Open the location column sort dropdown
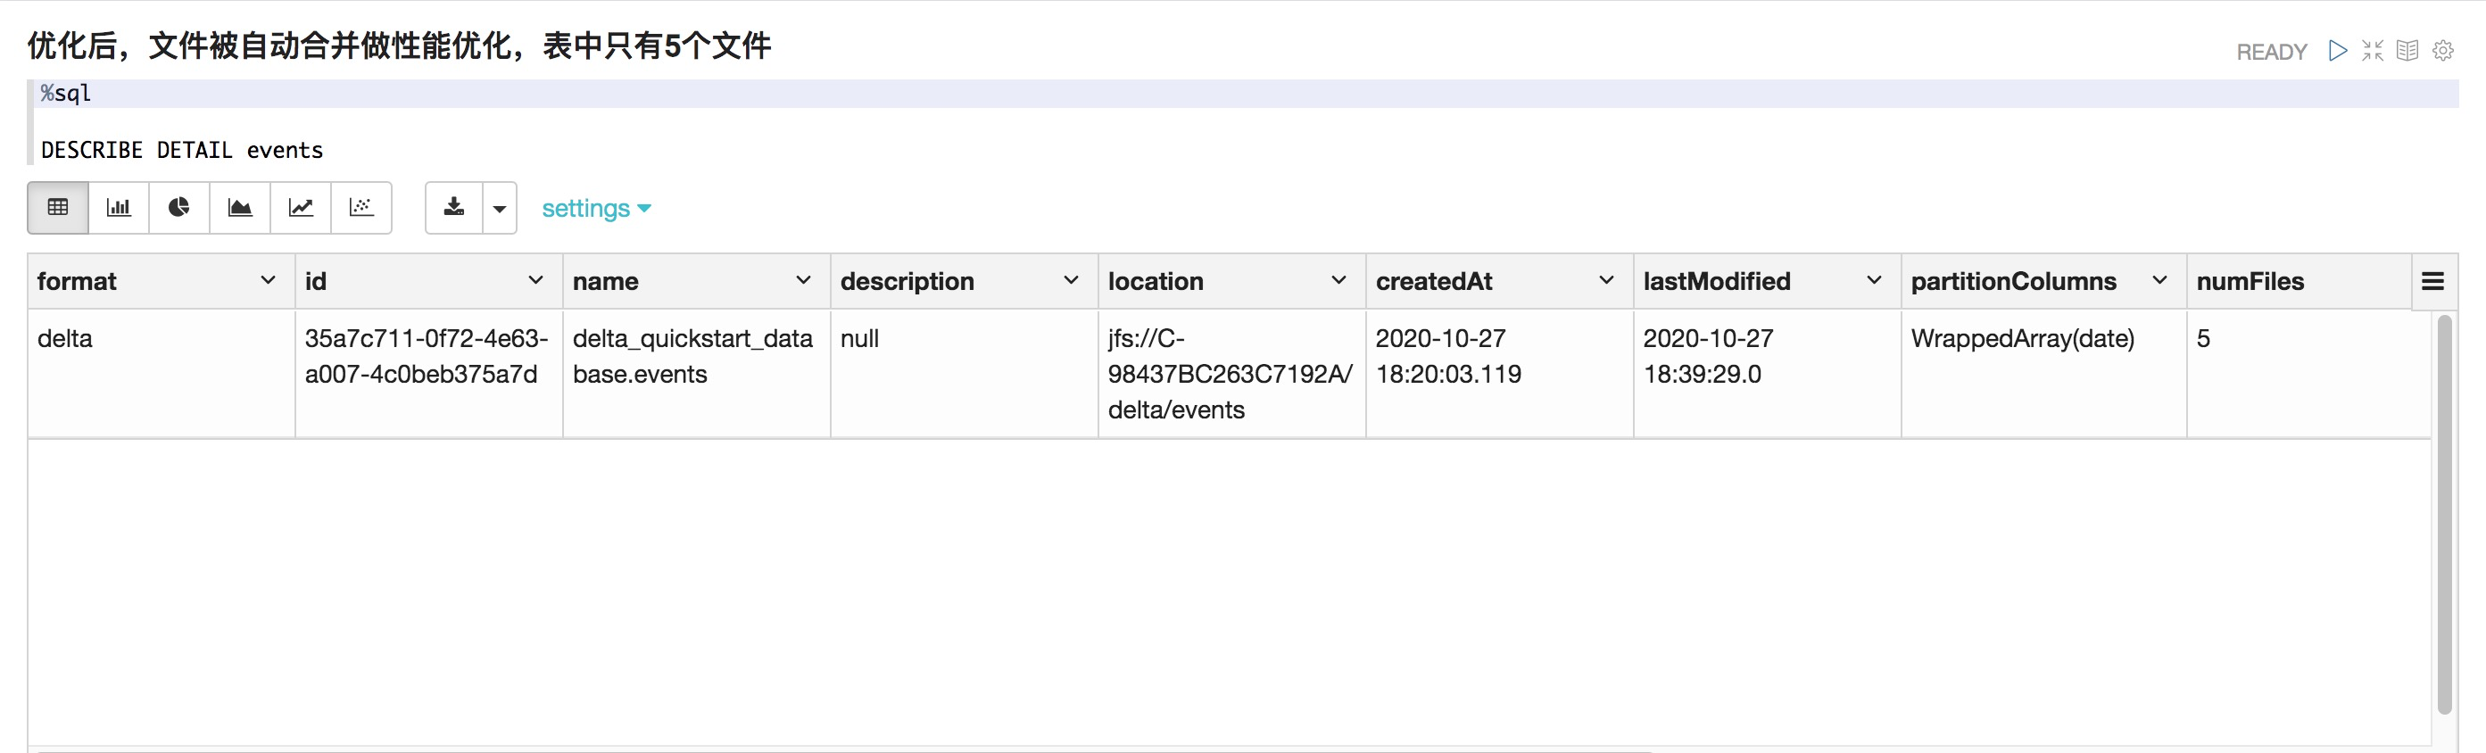The width and height of the screenshot is (2486, 753). (1339, 281)
